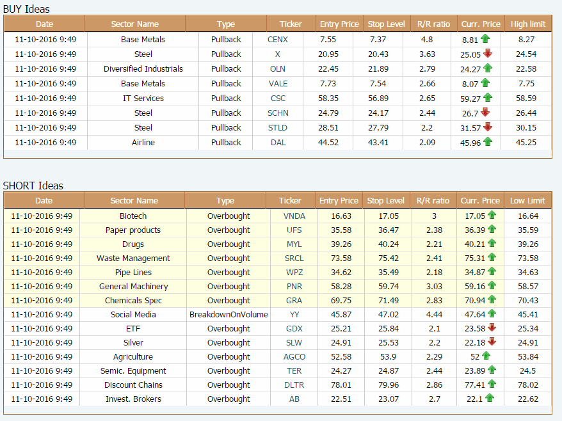Select the Waste Management sector cell
This screenshot has width=562, height=421.
point(133,258)
